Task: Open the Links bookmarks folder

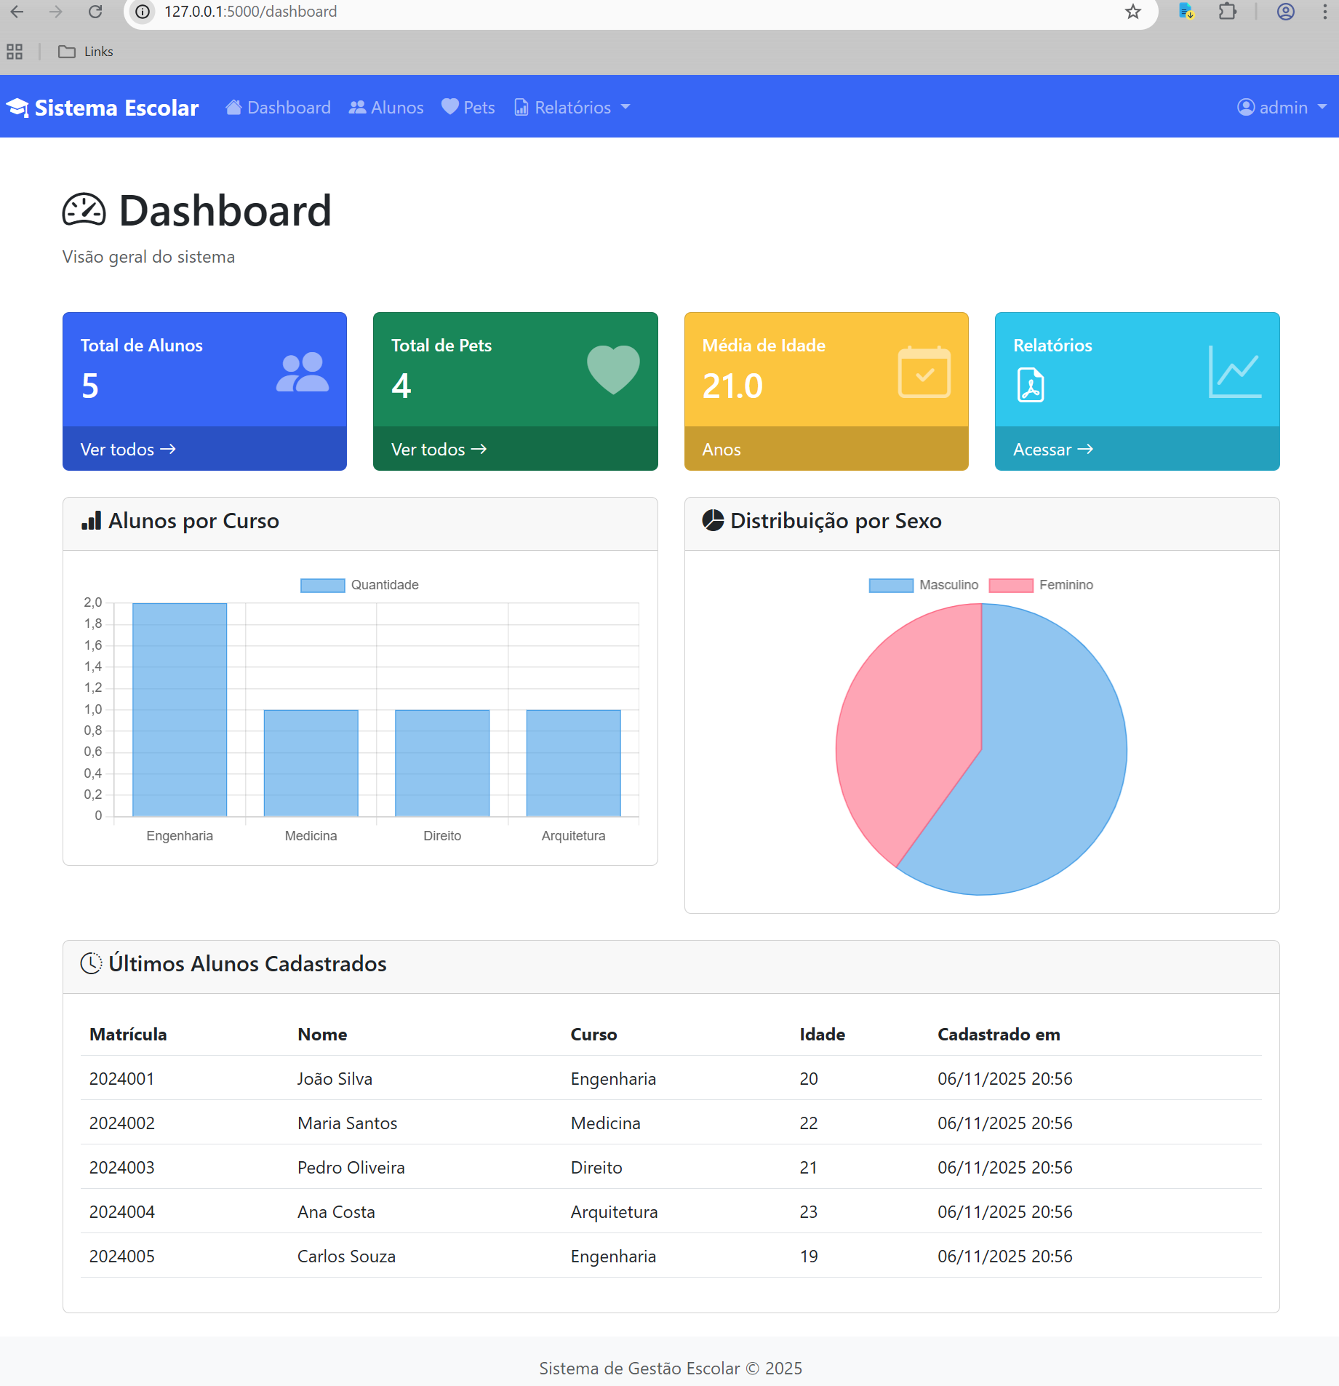Action: click(x=86, y=52)
